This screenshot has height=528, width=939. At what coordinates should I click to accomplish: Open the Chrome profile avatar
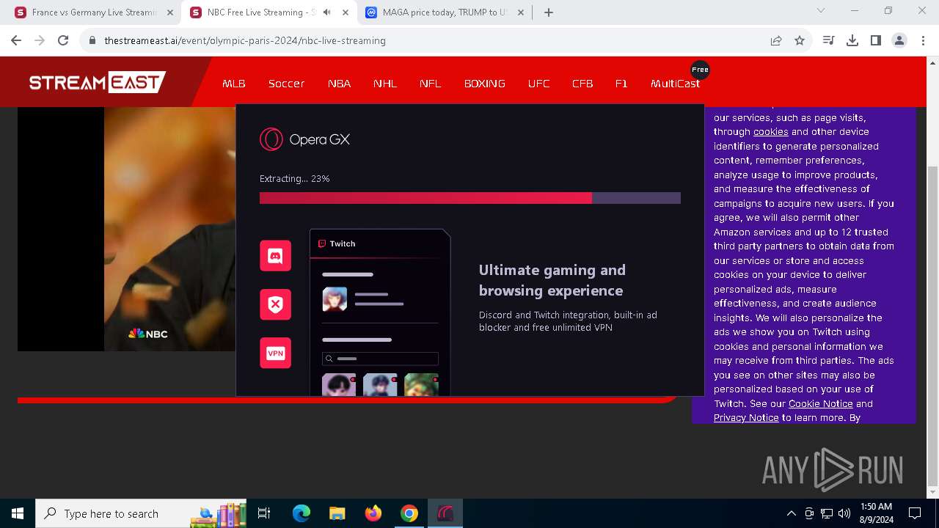coord(899,40)
